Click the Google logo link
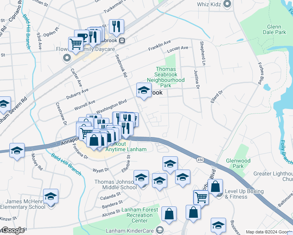This screenshot has height=235, width=293. tap(12, 230)
